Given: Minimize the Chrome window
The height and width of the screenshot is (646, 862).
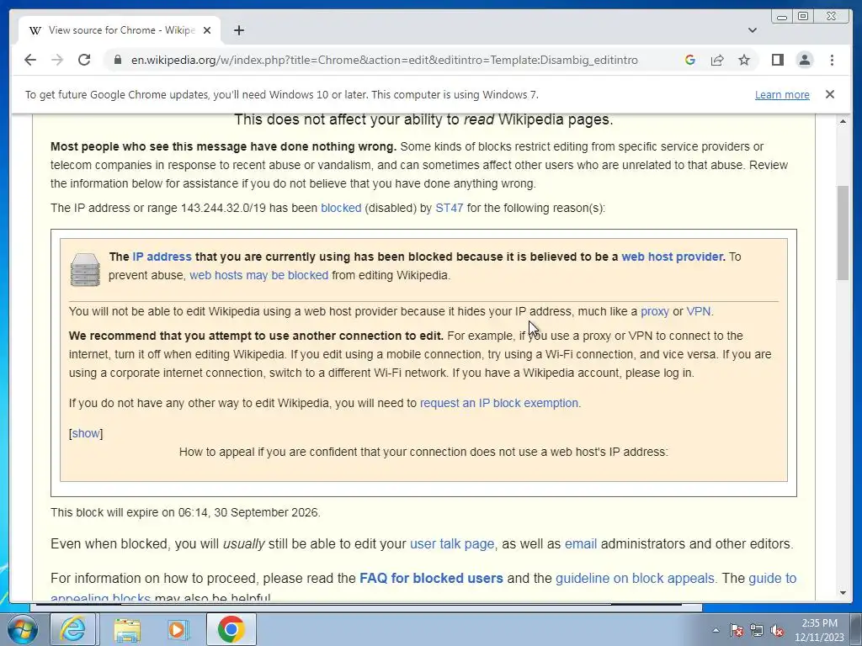Looking at the screenshot, I should pyautogui.click(x=782, y=17).
